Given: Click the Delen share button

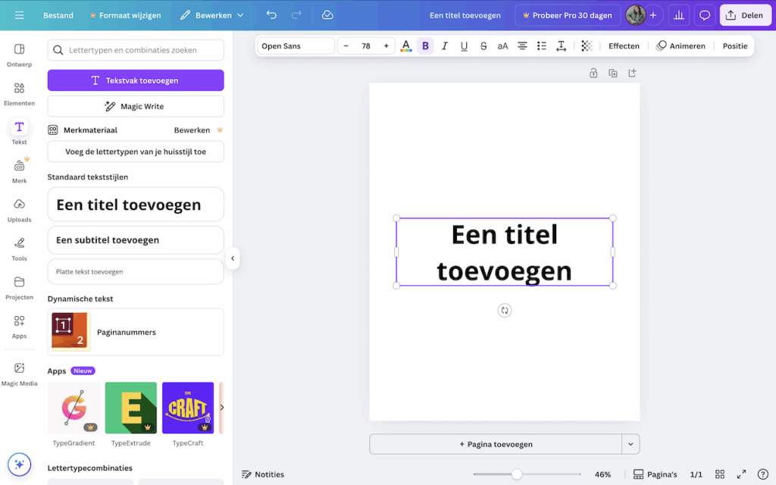Looking at the screenshot, I should point(743,15).
